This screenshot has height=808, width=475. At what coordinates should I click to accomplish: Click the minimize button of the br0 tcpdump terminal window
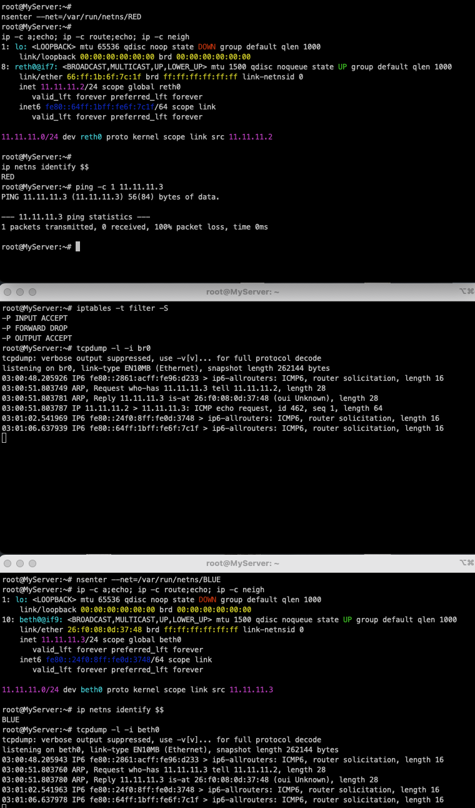(20, 292)
